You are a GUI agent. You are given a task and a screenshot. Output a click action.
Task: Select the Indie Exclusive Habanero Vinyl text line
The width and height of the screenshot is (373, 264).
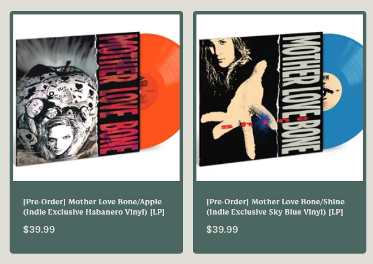pos(94,212)
